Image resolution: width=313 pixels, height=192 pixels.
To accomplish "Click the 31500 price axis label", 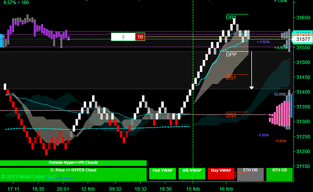I will 303,62.
